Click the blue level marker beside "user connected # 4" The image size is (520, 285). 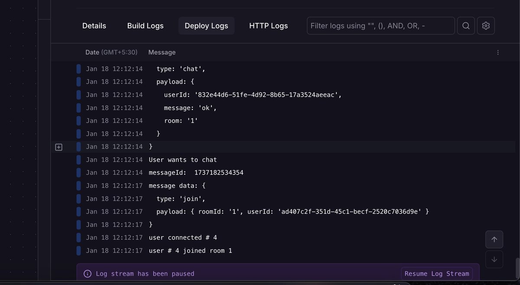point(78,238)
